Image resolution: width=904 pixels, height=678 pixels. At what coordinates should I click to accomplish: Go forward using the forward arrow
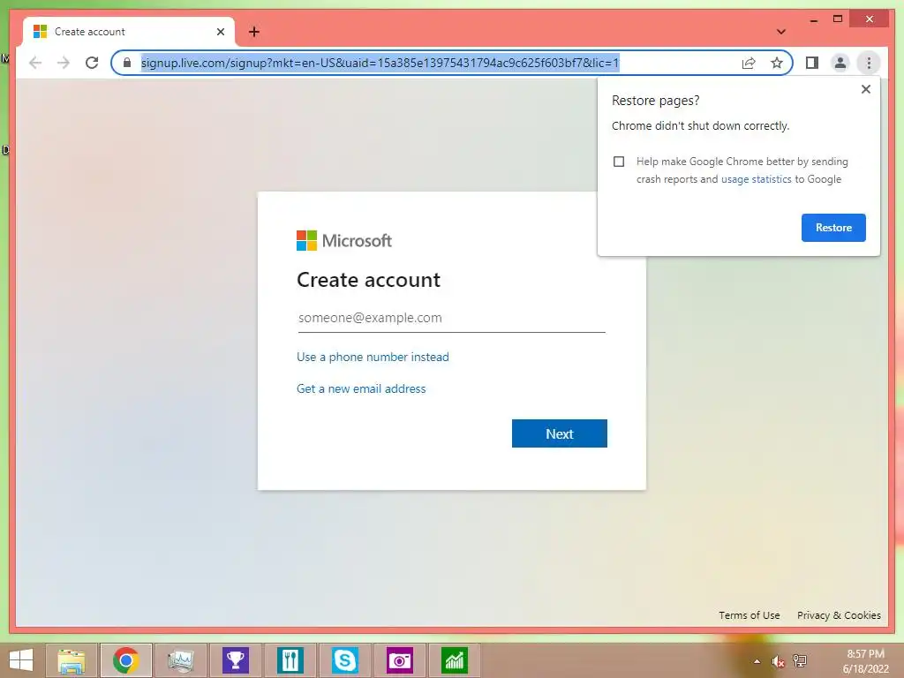[x=64, y=63]
